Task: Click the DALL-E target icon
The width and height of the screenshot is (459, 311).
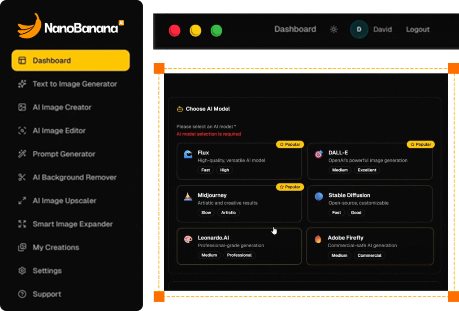Action: (318, 155)
